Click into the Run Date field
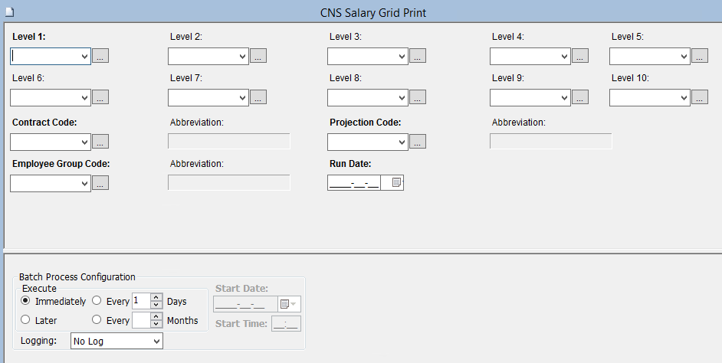Viewport: 722px width, 363px height. (x=354, y=183)
